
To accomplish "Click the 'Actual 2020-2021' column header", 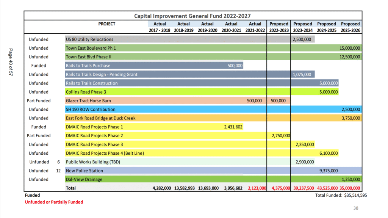I will [231, 27].
